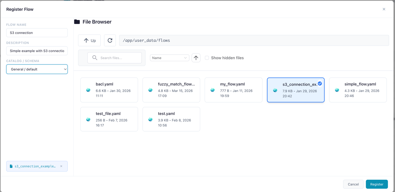Click the bacl.yaml file icon
Viewport: 395px width, 192px height.
[x=88, y=90]
